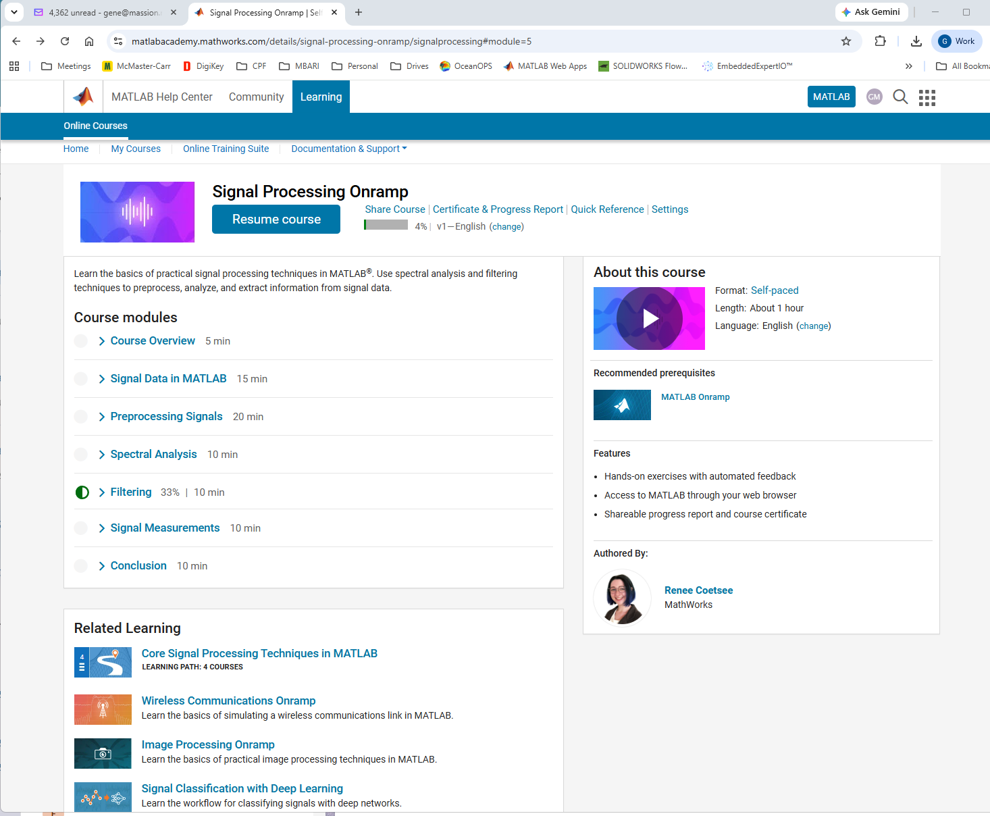Close the 4,362 unread mail tab
The height and width of the screenshot is (816, 990).
[x=174, y=12]
